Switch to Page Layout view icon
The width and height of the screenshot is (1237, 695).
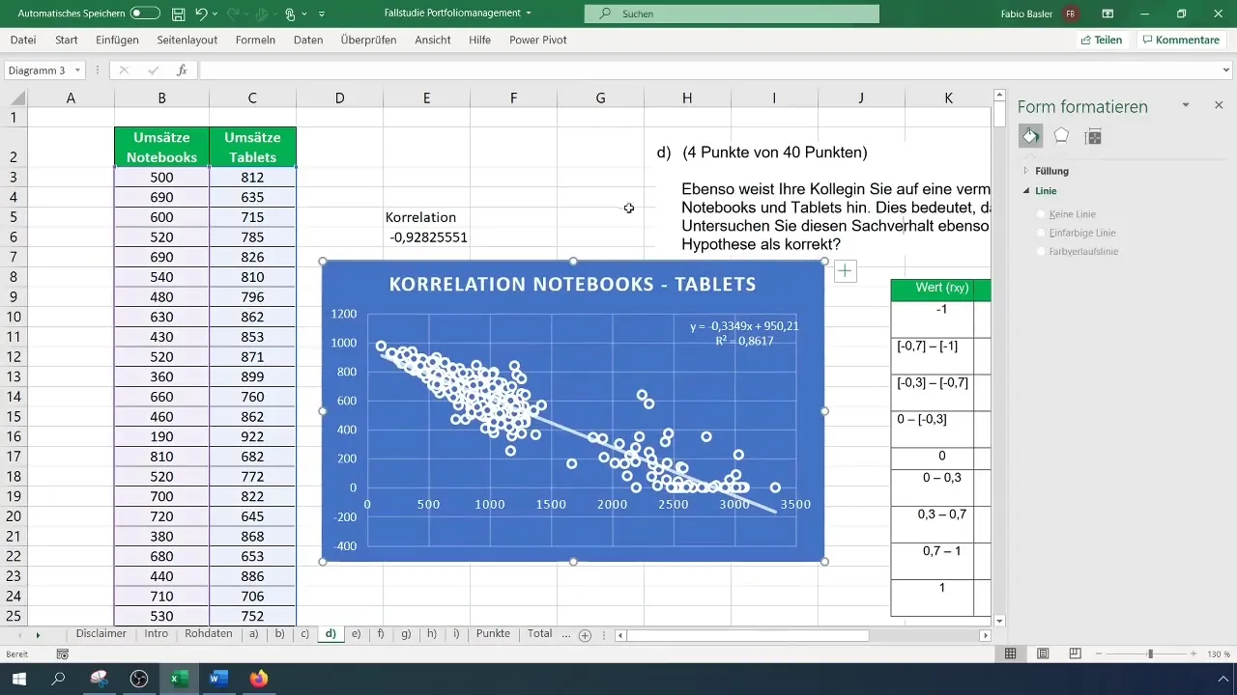tap(1043, 653)
